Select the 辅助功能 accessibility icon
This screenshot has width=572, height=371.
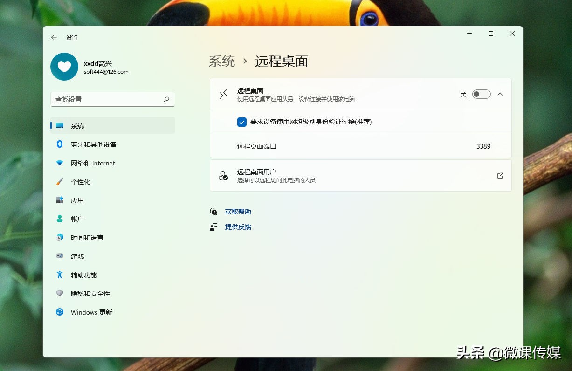(59, 275)
